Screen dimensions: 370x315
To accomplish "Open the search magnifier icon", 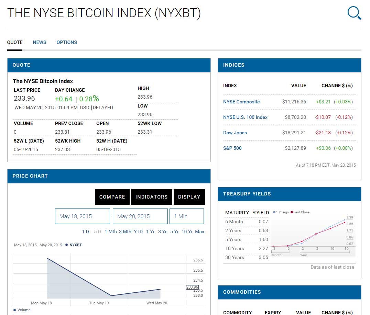I will (x=354, y=13).
